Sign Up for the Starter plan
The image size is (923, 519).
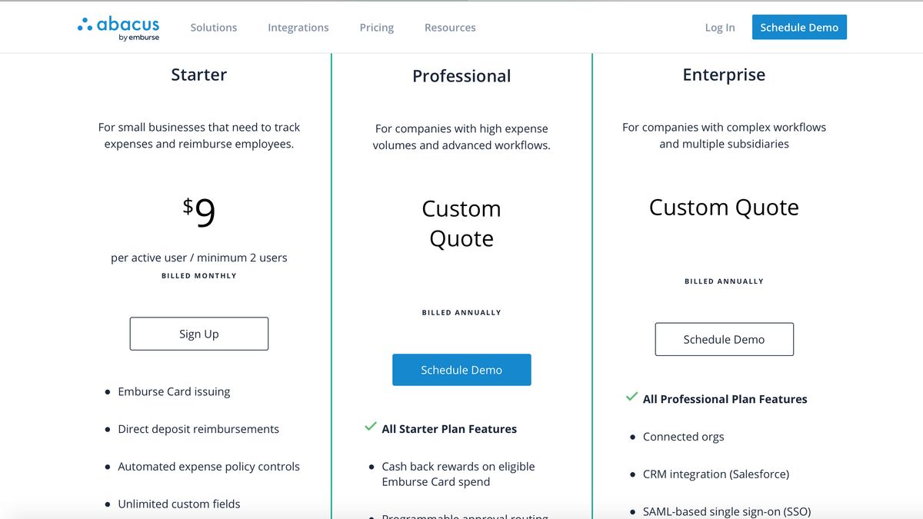coord(199,334)
